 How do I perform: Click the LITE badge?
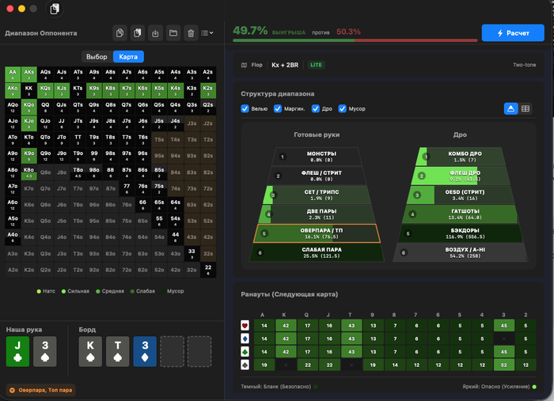coord(316,65)
